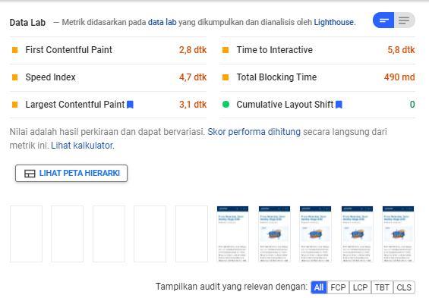Click the treemap icon in hierarki button
The width and height of the screenshot is (429, 298).
30,174
